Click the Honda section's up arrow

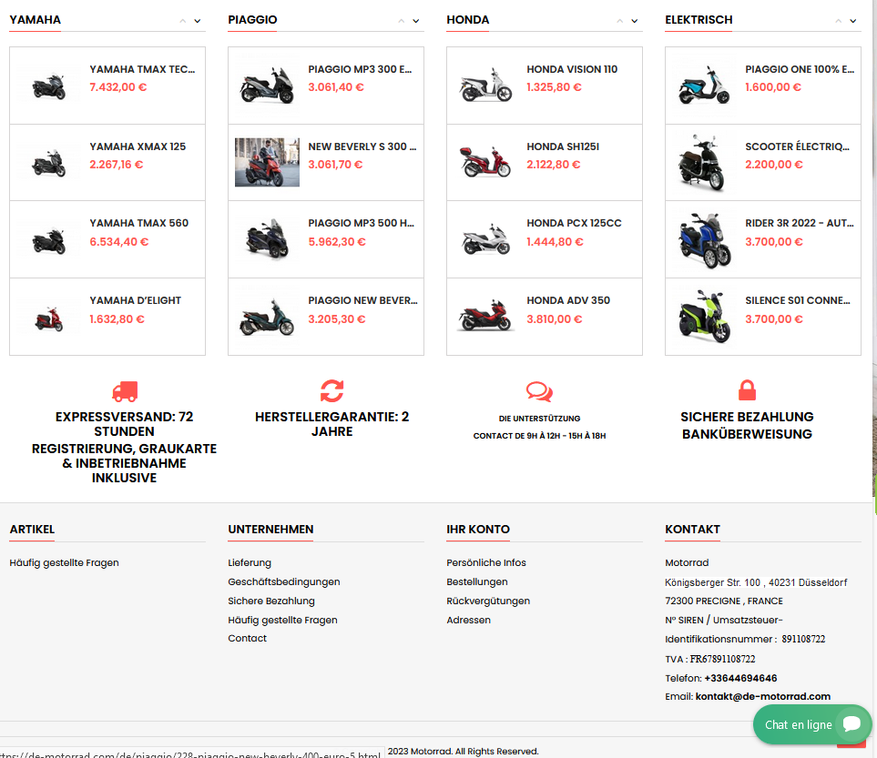pyautogui.click(x=619, y=21)
